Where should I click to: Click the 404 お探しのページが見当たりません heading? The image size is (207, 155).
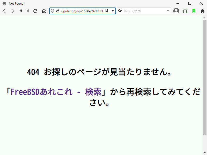(99, 72)
